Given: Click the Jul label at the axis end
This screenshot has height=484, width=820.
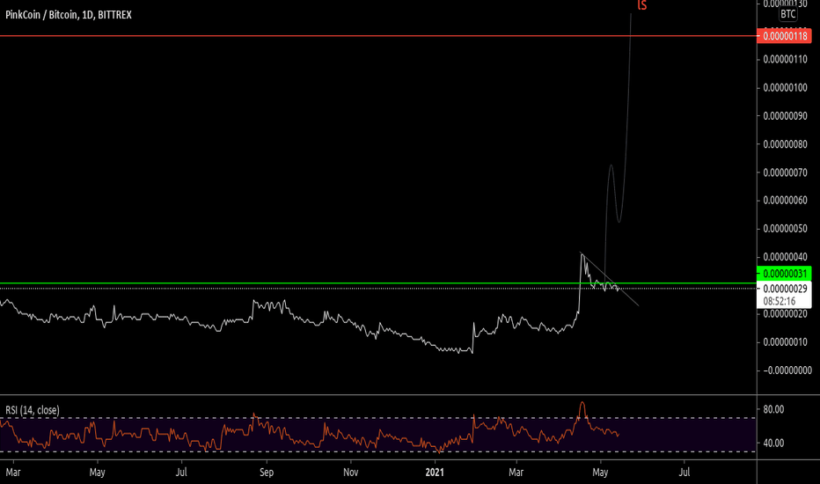Looking at the screenshot, I should tap(684, 472).
